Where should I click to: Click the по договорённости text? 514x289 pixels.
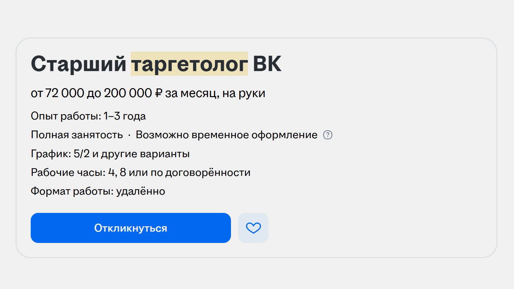200,173
